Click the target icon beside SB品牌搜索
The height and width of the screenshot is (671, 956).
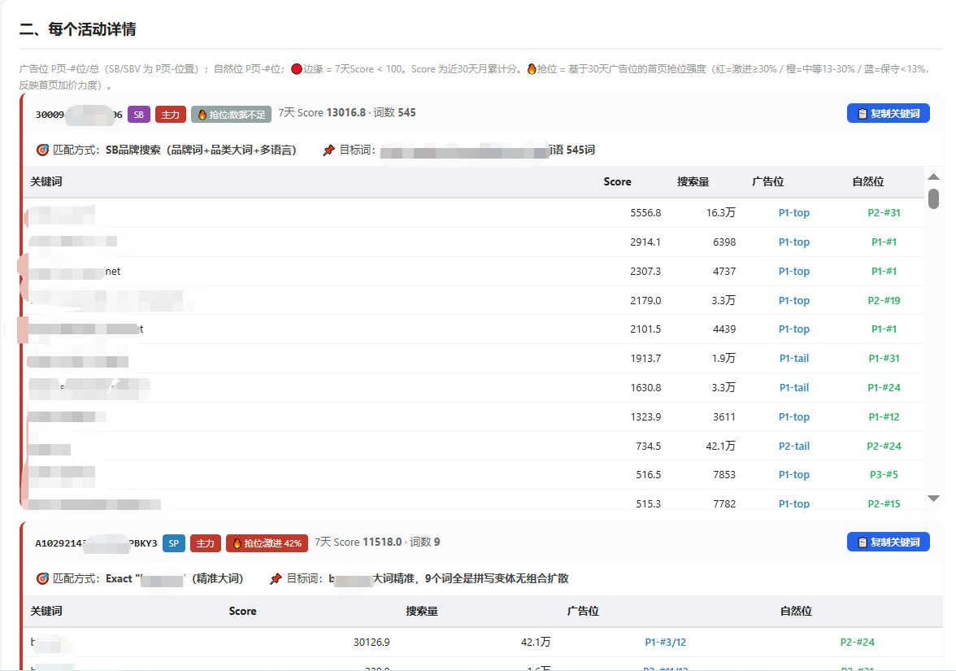pos(42,150)
